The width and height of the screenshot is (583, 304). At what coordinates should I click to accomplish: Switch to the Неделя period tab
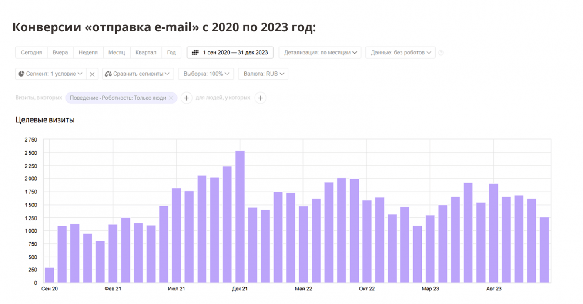(88, 53)
